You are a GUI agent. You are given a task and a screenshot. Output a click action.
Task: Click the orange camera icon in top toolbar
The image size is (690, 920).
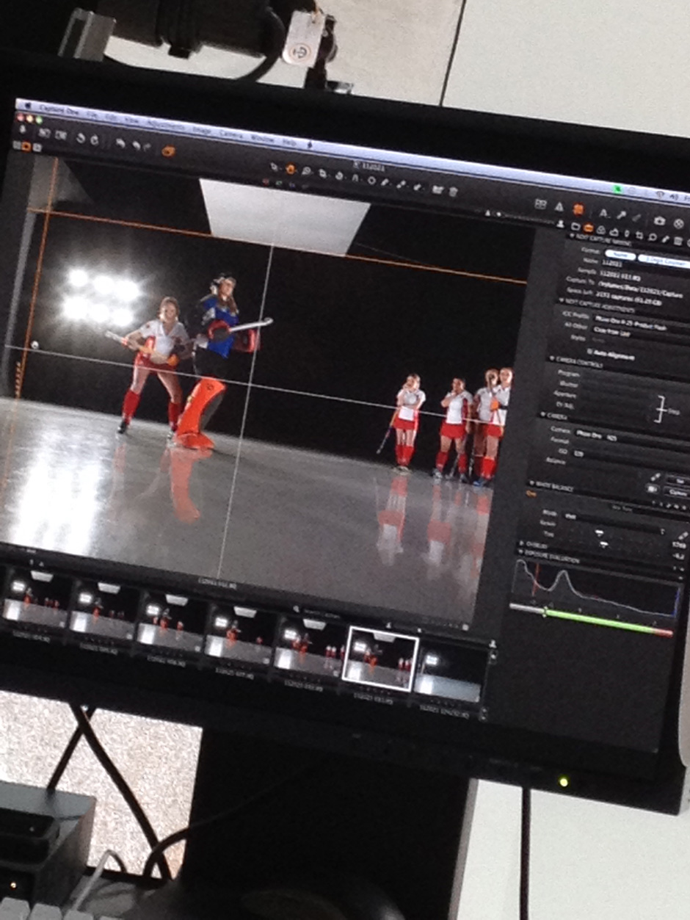tap(168, 151)
